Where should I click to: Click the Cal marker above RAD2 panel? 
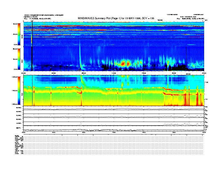[x=32, y=21]
